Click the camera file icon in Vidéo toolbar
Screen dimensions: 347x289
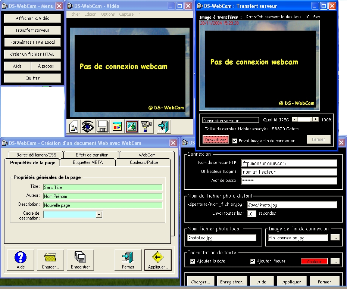point(74,127)
